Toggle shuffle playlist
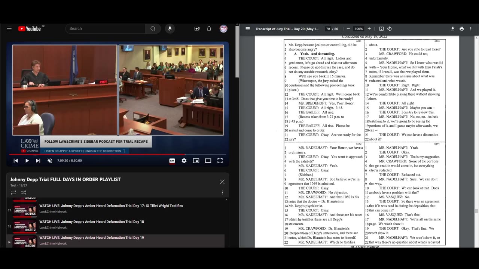The width and height of the screenshot is (479, 269). (23, 192)
